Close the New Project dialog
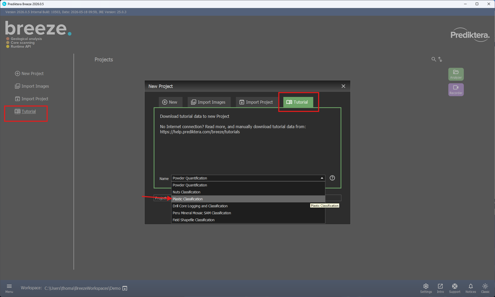The width and height of the screenshot is (495, 297). (x=343, y=86)
